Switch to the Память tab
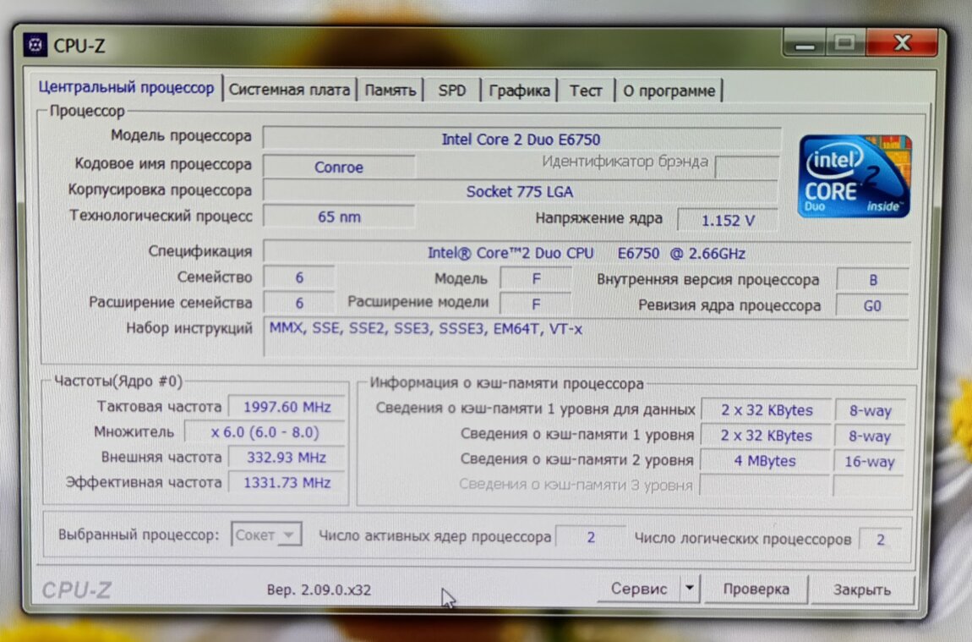972x642 pixels. point(390,91)
